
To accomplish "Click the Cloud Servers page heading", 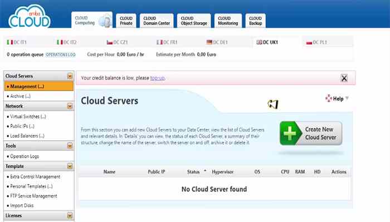I will click(x=109, y=101).
